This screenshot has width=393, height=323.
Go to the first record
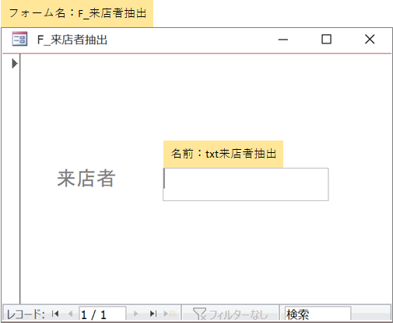pos(55,314)
